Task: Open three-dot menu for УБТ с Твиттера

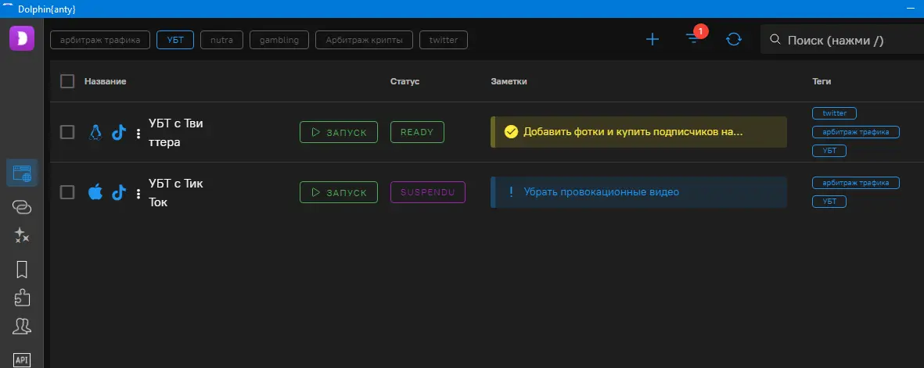Action: (x=138, y=134)
